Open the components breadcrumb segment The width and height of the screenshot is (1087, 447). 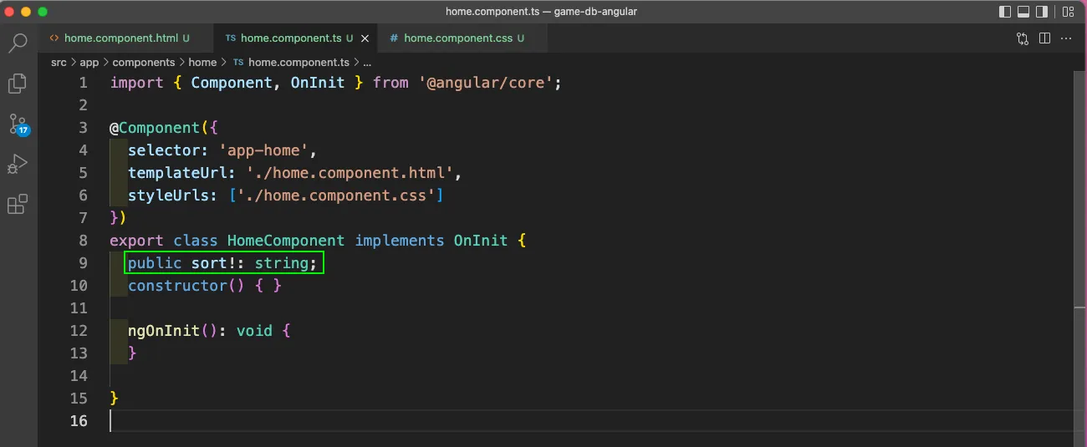(x=144, y=63)
